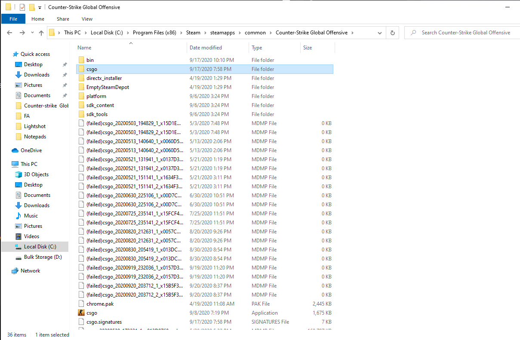
Task: Open Music in the navigation pane
Action: coord(31,216)
